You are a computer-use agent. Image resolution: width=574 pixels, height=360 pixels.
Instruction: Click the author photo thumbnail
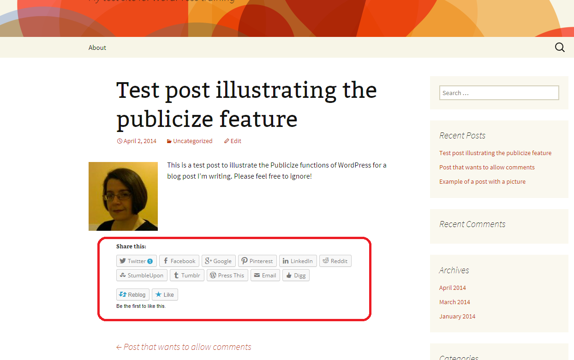click(x=123, y=196)
